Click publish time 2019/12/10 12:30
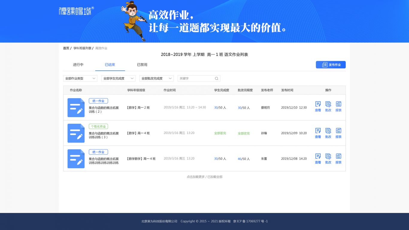409x230 pixels. pos(294,108)
